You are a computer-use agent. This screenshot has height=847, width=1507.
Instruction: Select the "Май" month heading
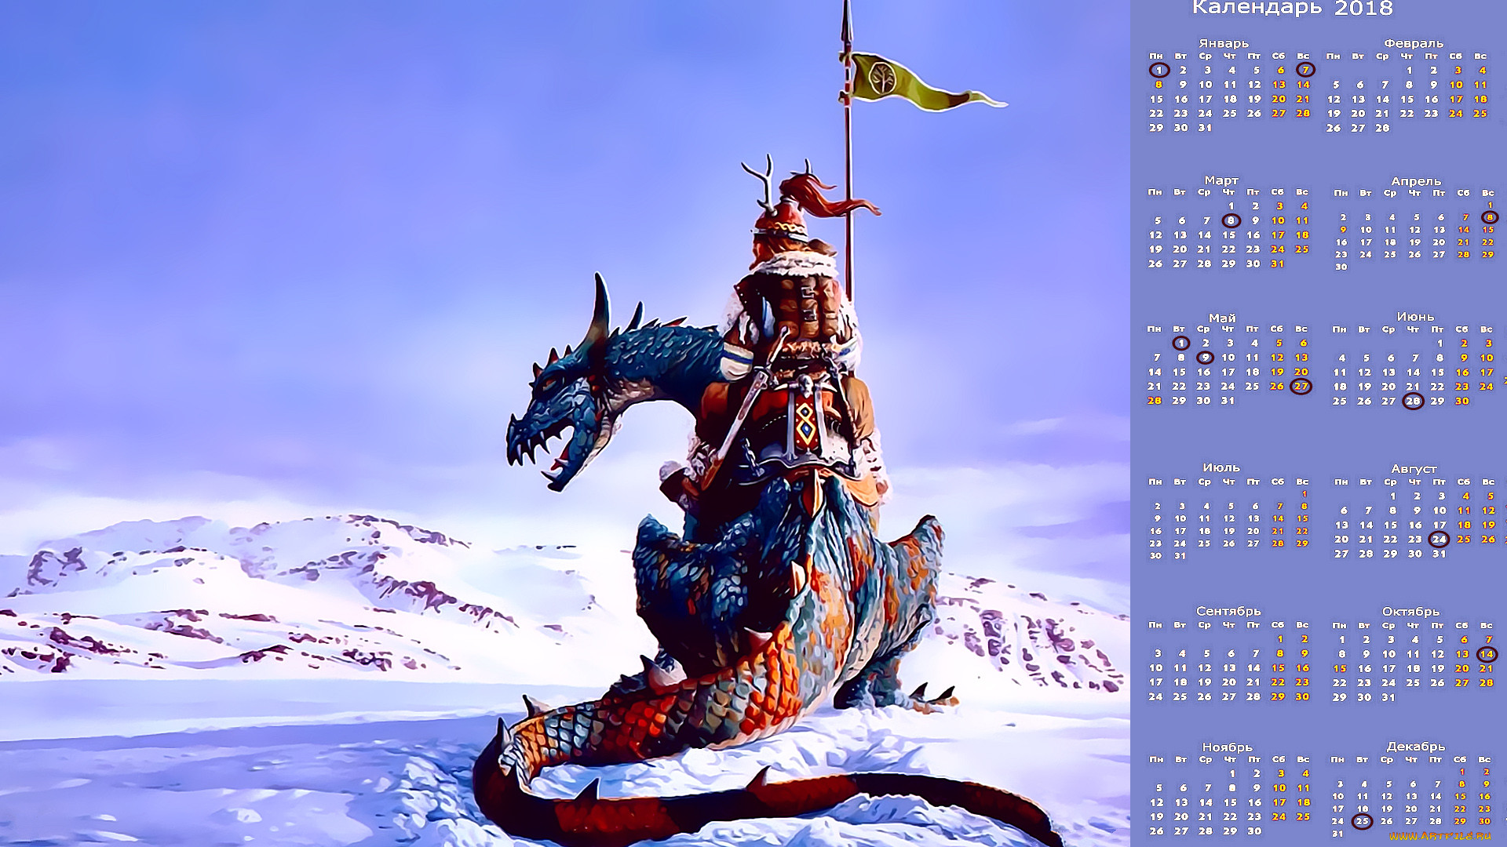coord(1222,318)
